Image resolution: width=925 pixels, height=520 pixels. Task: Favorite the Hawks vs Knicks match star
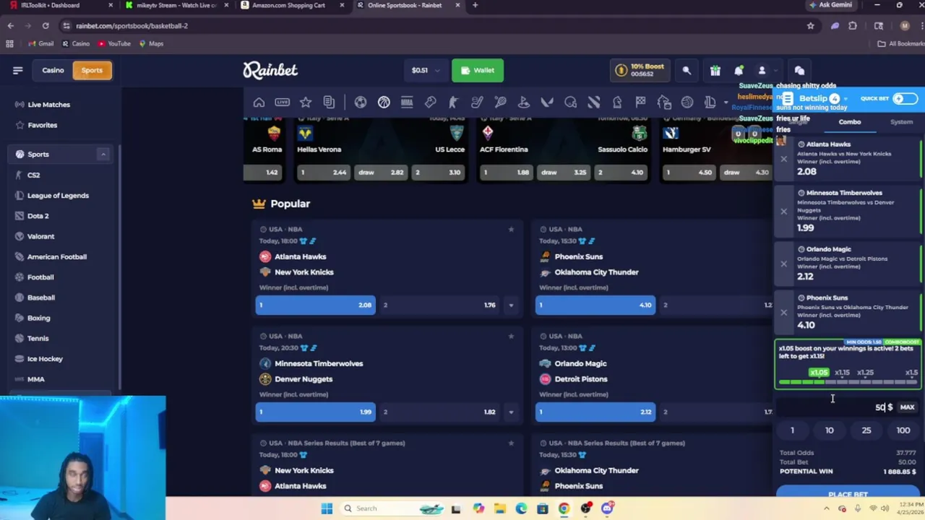coord(511,229)
